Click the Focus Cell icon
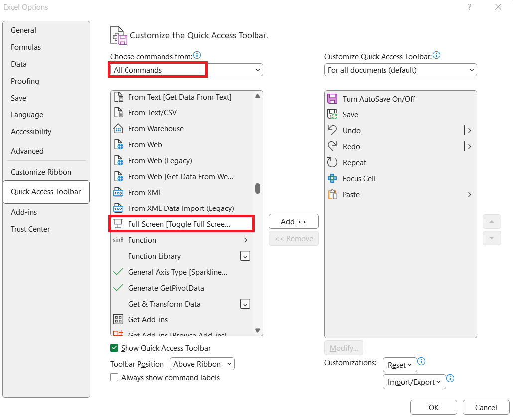 coord(332,178)
